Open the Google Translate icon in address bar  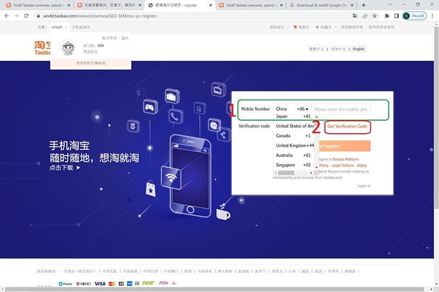355,16
